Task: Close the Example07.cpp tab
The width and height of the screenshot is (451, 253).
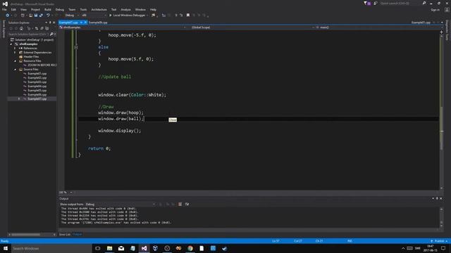Action: (x=85, y=22)
